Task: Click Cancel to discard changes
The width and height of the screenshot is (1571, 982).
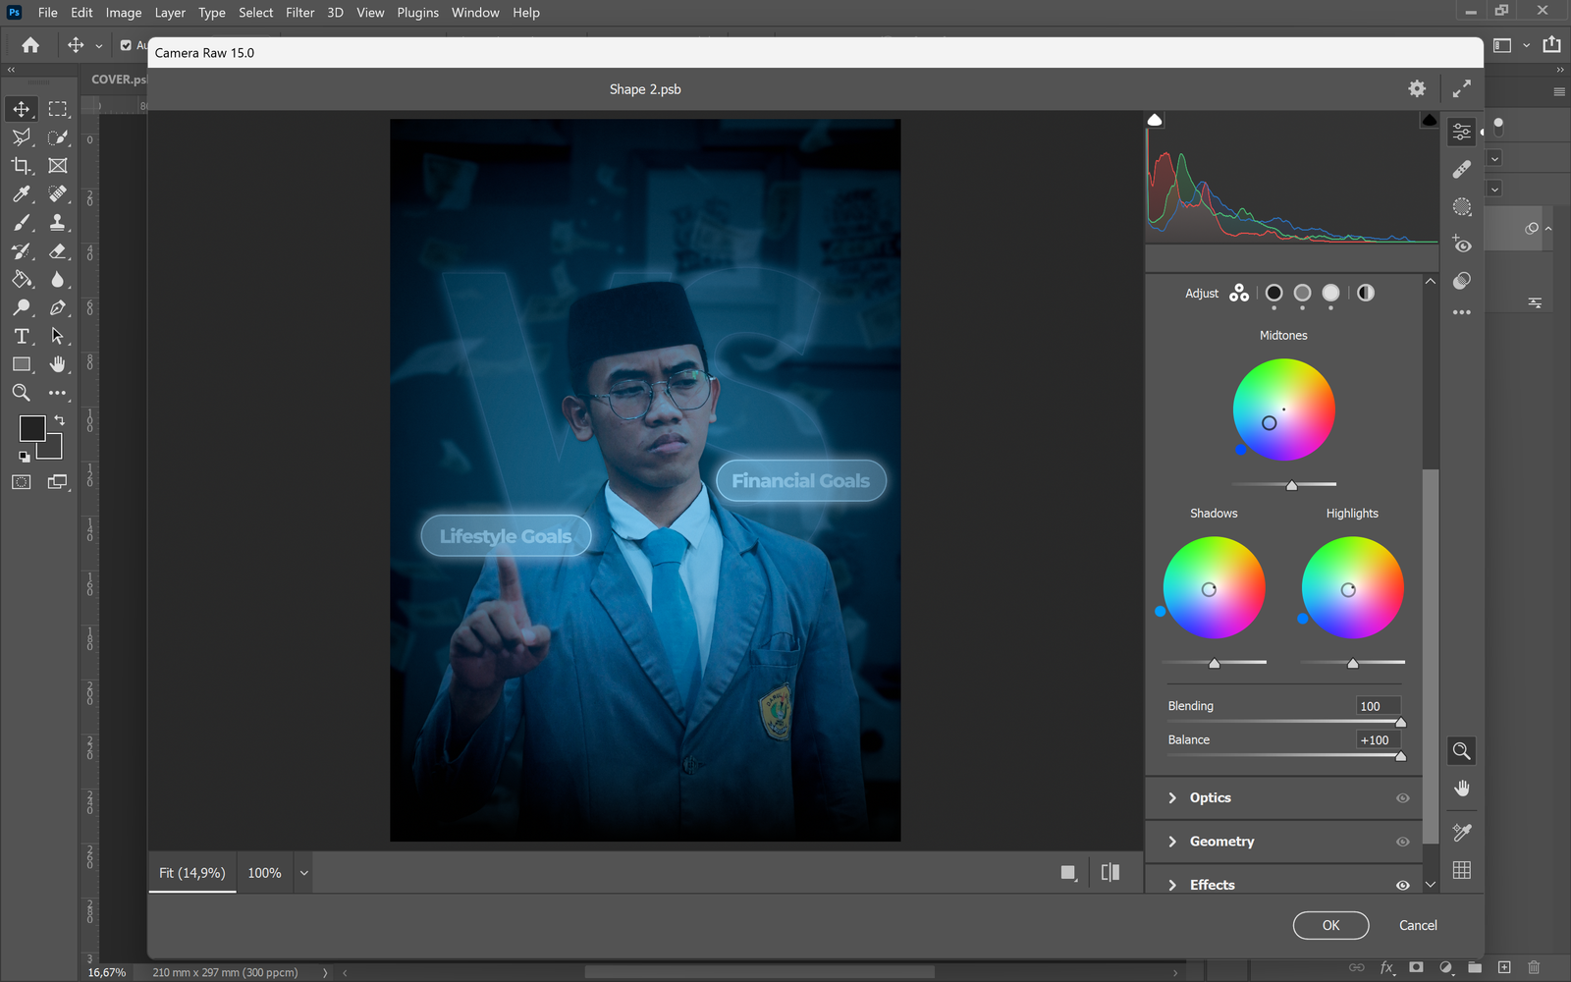Action: 1418,925
